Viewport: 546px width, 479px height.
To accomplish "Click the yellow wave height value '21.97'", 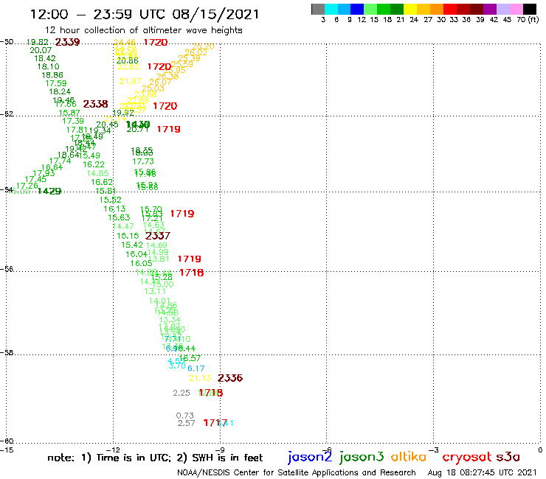I will pyautogui.click(x=131, y=81).
